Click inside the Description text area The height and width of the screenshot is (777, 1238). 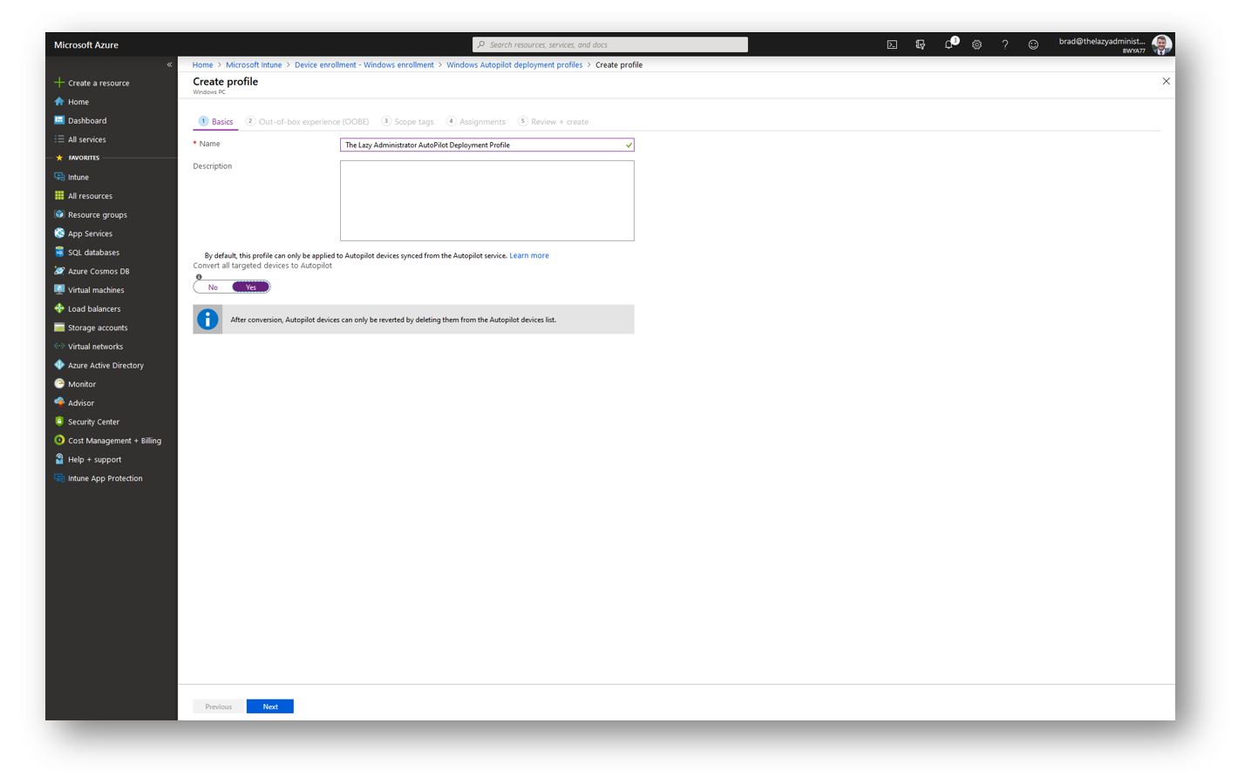click(x=486, y=200)
